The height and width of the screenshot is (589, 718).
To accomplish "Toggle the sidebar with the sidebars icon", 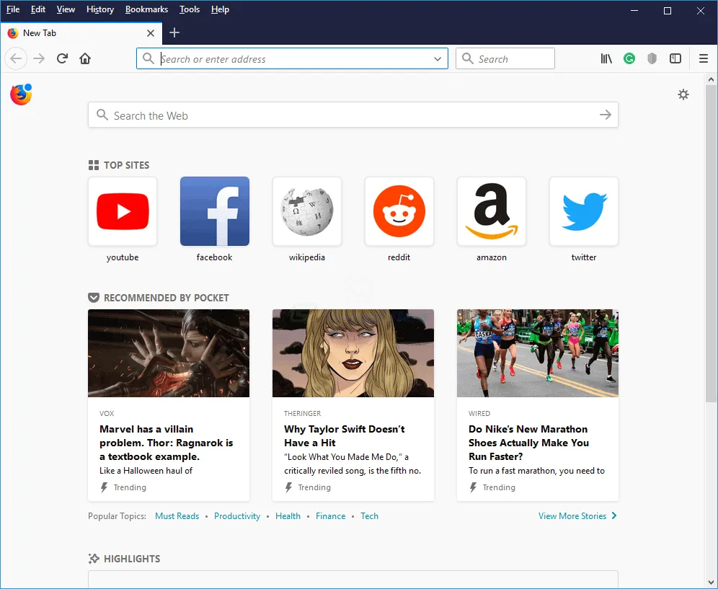I will point(675,58).
